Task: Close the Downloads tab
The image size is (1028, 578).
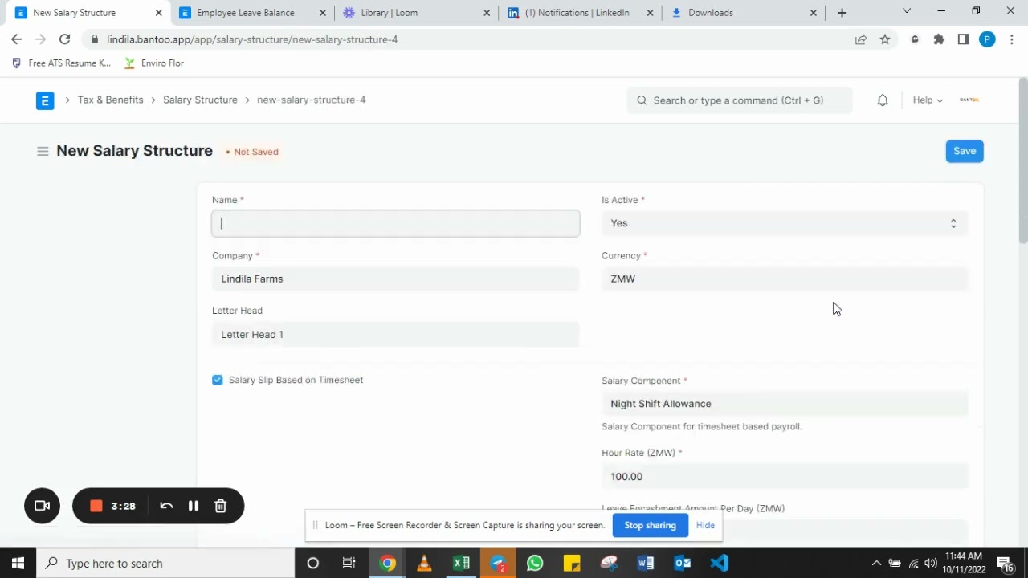Action: click(813, 13)
